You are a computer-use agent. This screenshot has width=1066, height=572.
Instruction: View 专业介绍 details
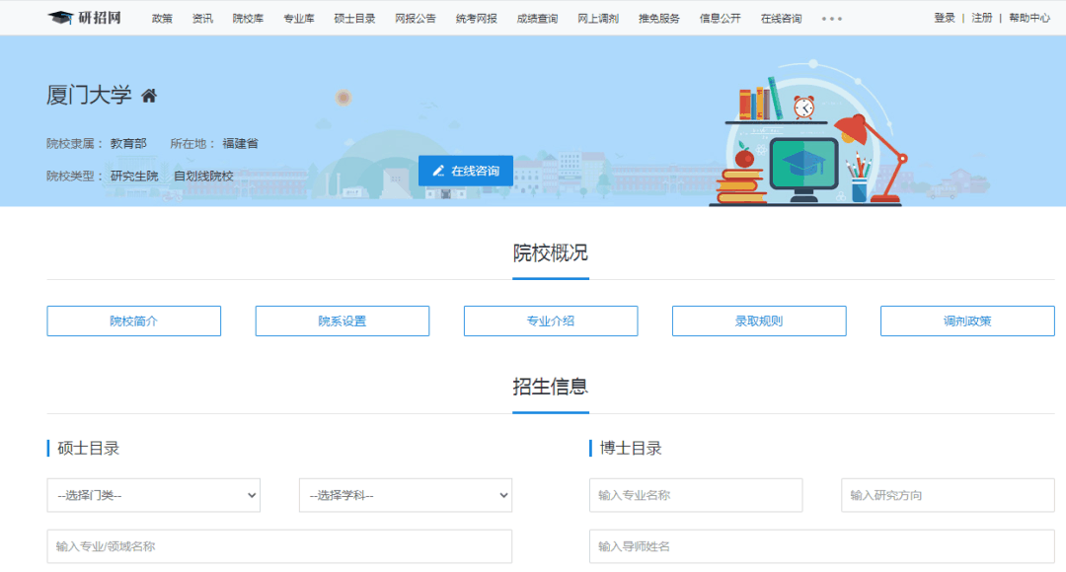pos(551,322)
